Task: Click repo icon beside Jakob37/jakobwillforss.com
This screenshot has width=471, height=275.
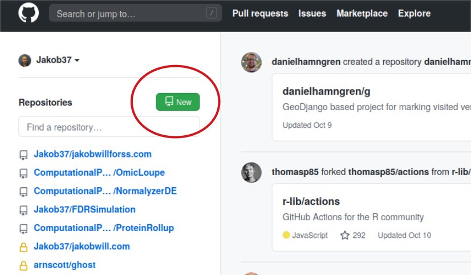Action: (23, 155)
